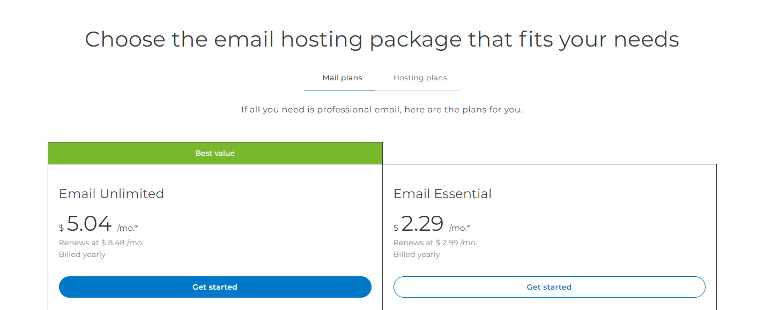Image resolution: width=772 pixels, height=310 pixels.
Task: Click the main page heading about hosting packages
Action: pos(382,40)
